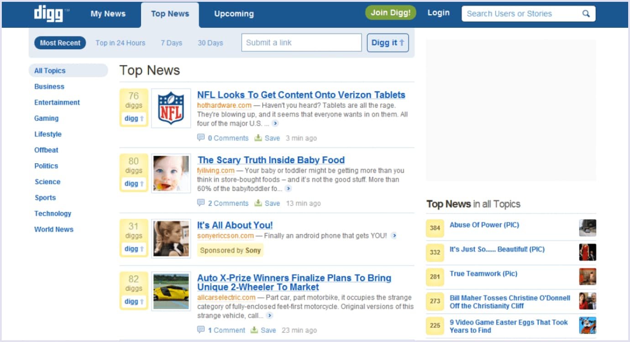Select Entertainment topic
This screenshot has height=342, width=630.
click(x=57, y=103)
